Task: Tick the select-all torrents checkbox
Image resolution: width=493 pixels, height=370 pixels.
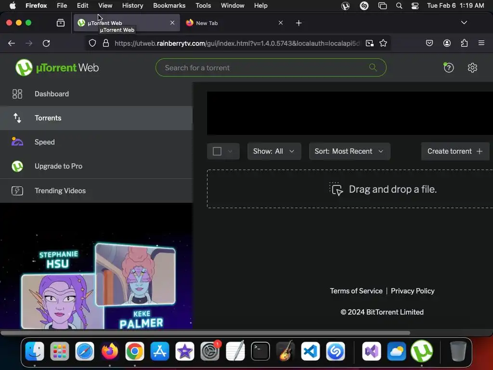Action: [217, 151]
